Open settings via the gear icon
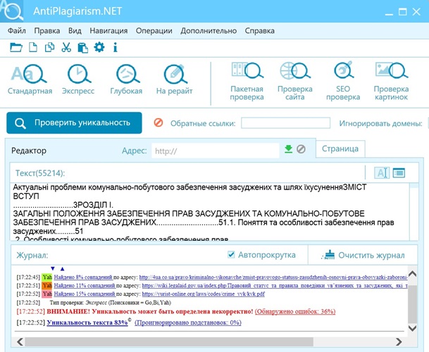Screen dimensions: 429x352 coord(99,47)
